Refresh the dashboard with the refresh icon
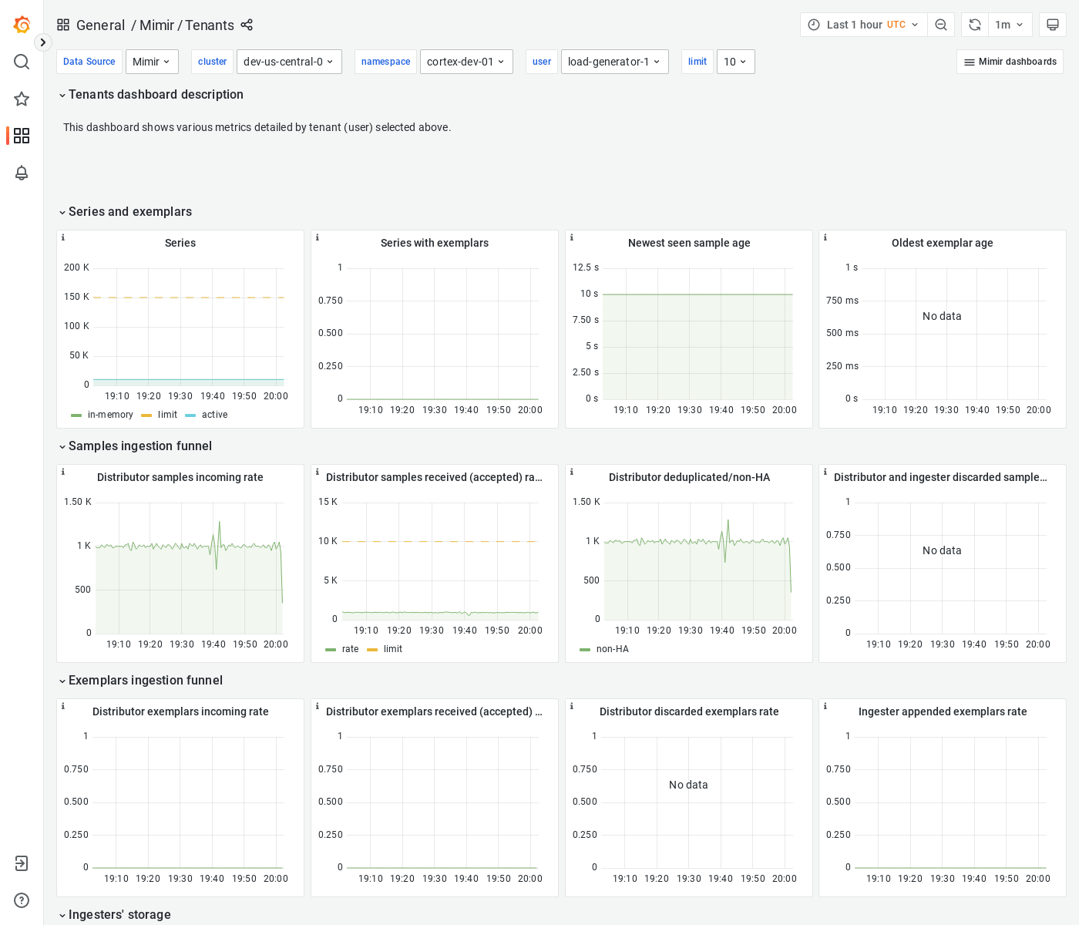This screenshot has height=925, width=1079. 973,24
